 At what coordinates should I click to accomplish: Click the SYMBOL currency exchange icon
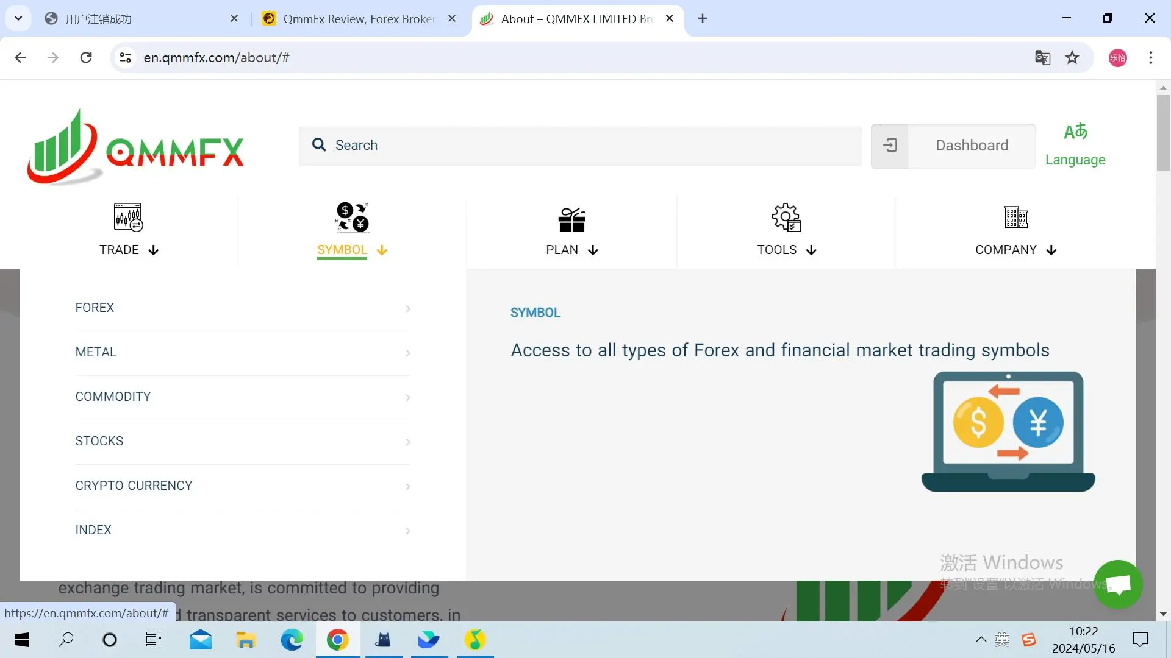tap(353, 218)
